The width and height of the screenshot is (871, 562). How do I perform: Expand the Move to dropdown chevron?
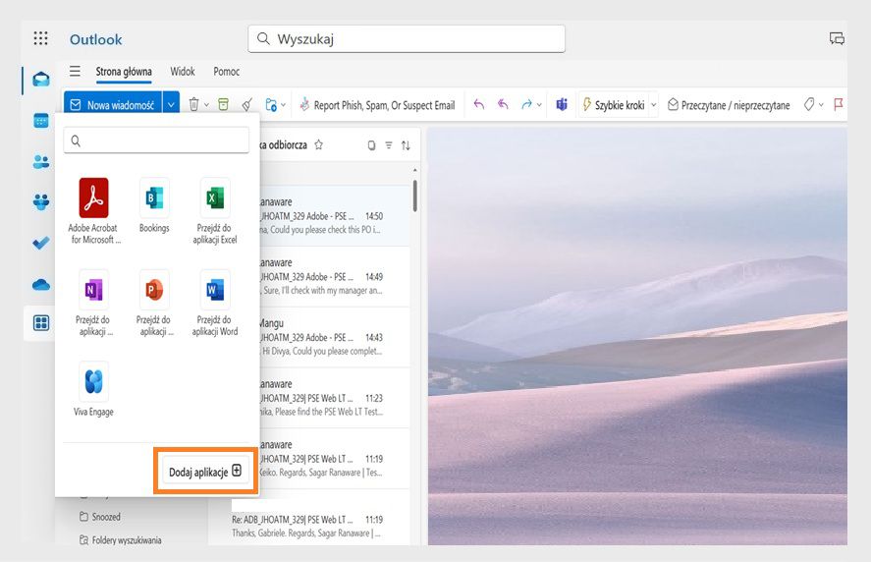tap(284, 105)
